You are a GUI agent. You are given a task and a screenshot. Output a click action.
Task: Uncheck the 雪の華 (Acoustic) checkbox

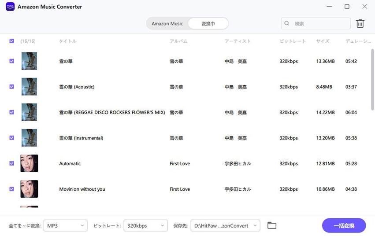click(12, 86)
